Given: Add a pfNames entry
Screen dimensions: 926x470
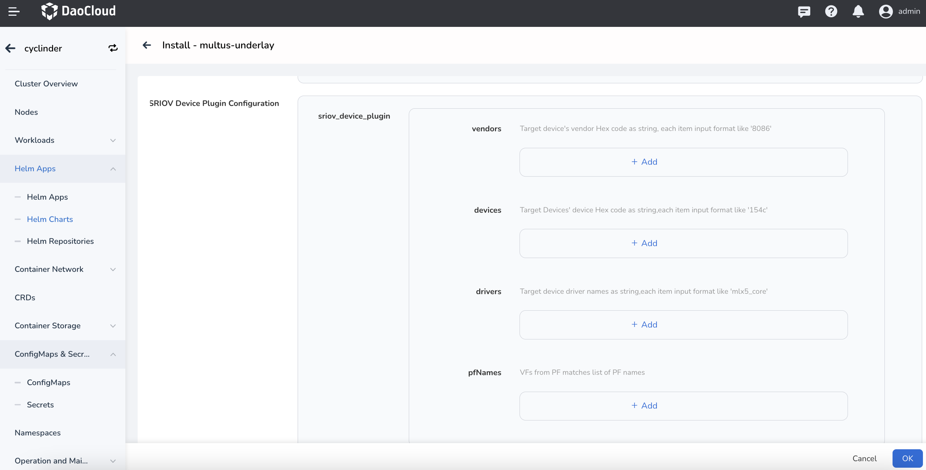Looking at the screenshot, I should pyautogui.click(x=683, y=406).
